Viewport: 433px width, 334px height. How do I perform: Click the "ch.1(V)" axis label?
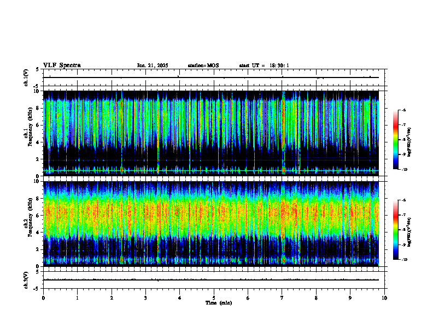26,77
